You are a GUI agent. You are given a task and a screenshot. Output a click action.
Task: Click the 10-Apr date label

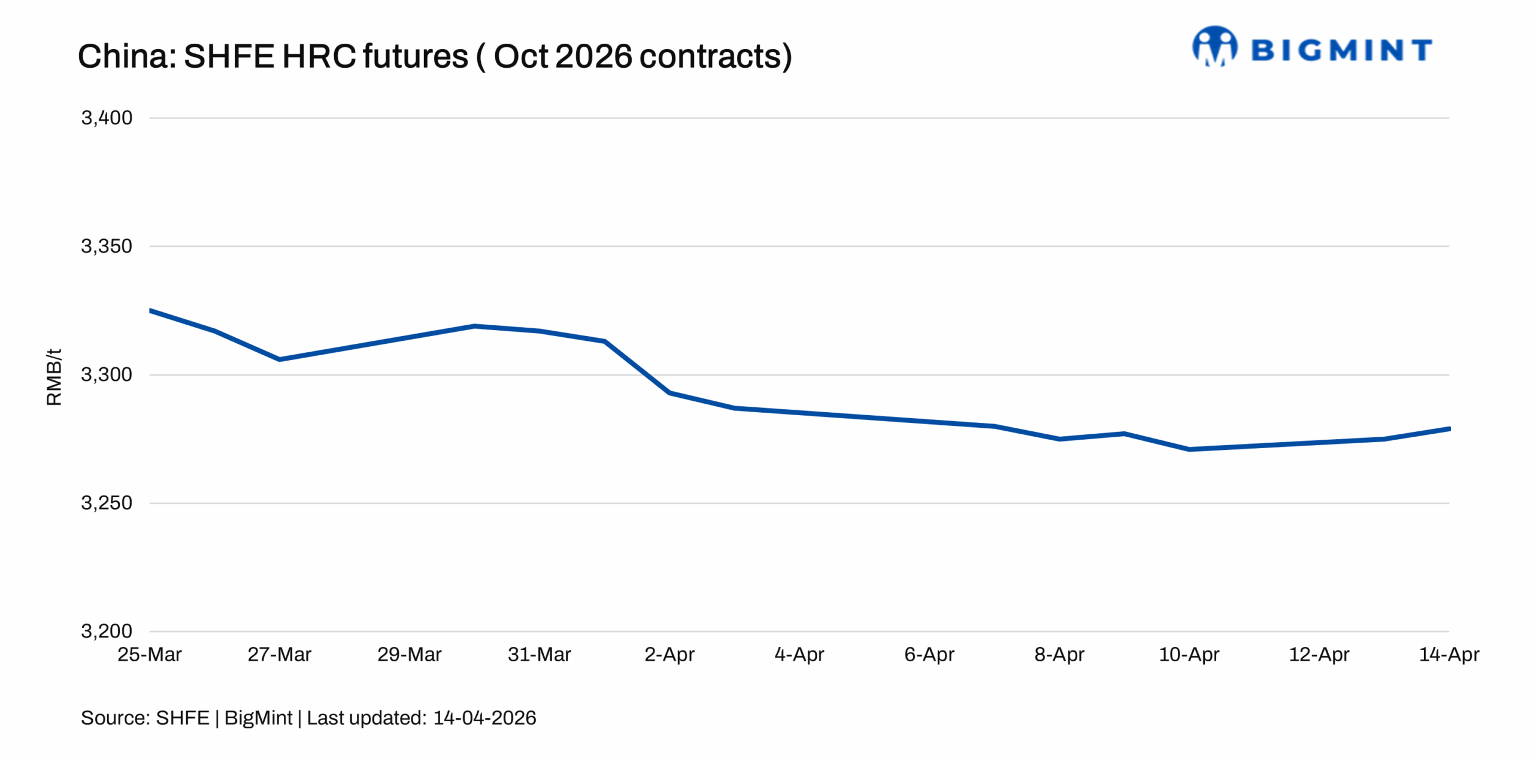tap(1189, 654)
